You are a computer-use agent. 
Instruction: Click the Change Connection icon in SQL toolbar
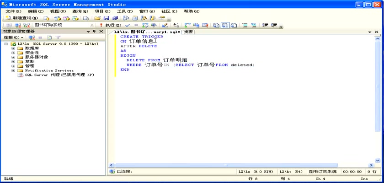(27, 25)
